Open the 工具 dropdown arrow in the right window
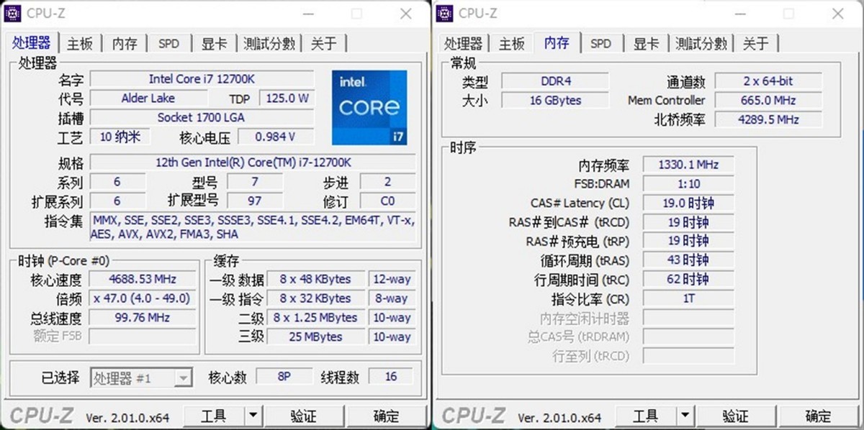This screenshot has height=430, width=864. coord(685,415)
